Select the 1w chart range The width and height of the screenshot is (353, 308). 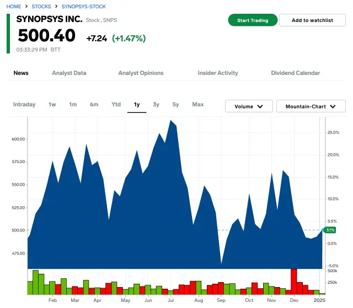52,105
